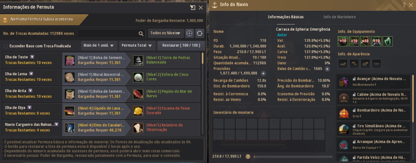The image size is (416, 163).
Task: Expand the Ilha de Iliya entry arrow
Action: [29, 107]
